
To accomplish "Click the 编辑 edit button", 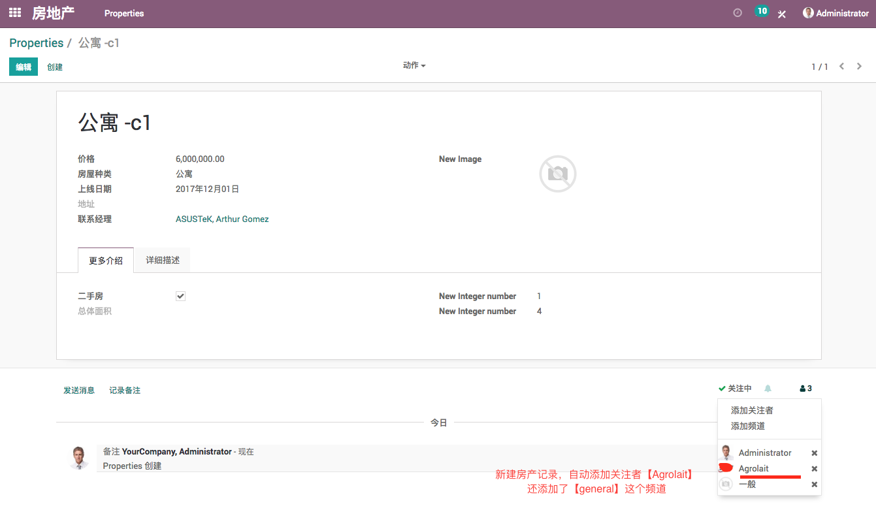I will (x=24, y=67).
